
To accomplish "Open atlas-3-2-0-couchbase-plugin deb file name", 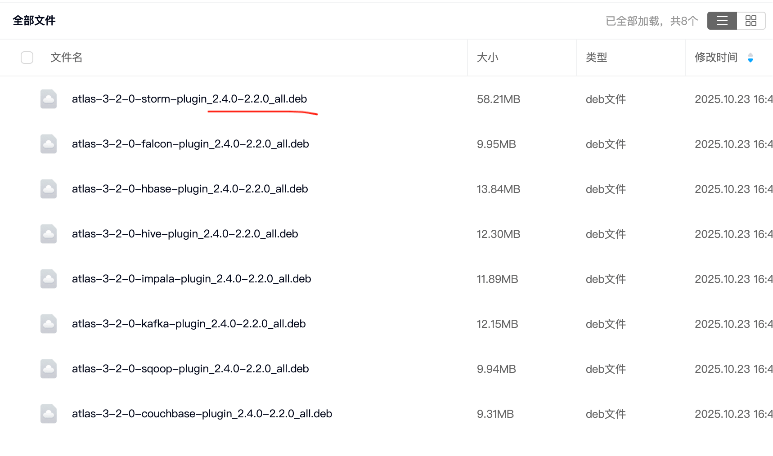I will coord(202,414).
